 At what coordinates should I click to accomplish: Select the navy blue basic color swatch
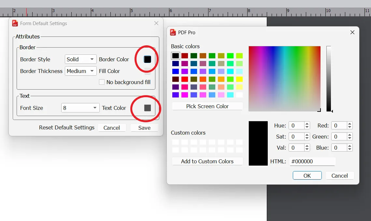point(176,64)
